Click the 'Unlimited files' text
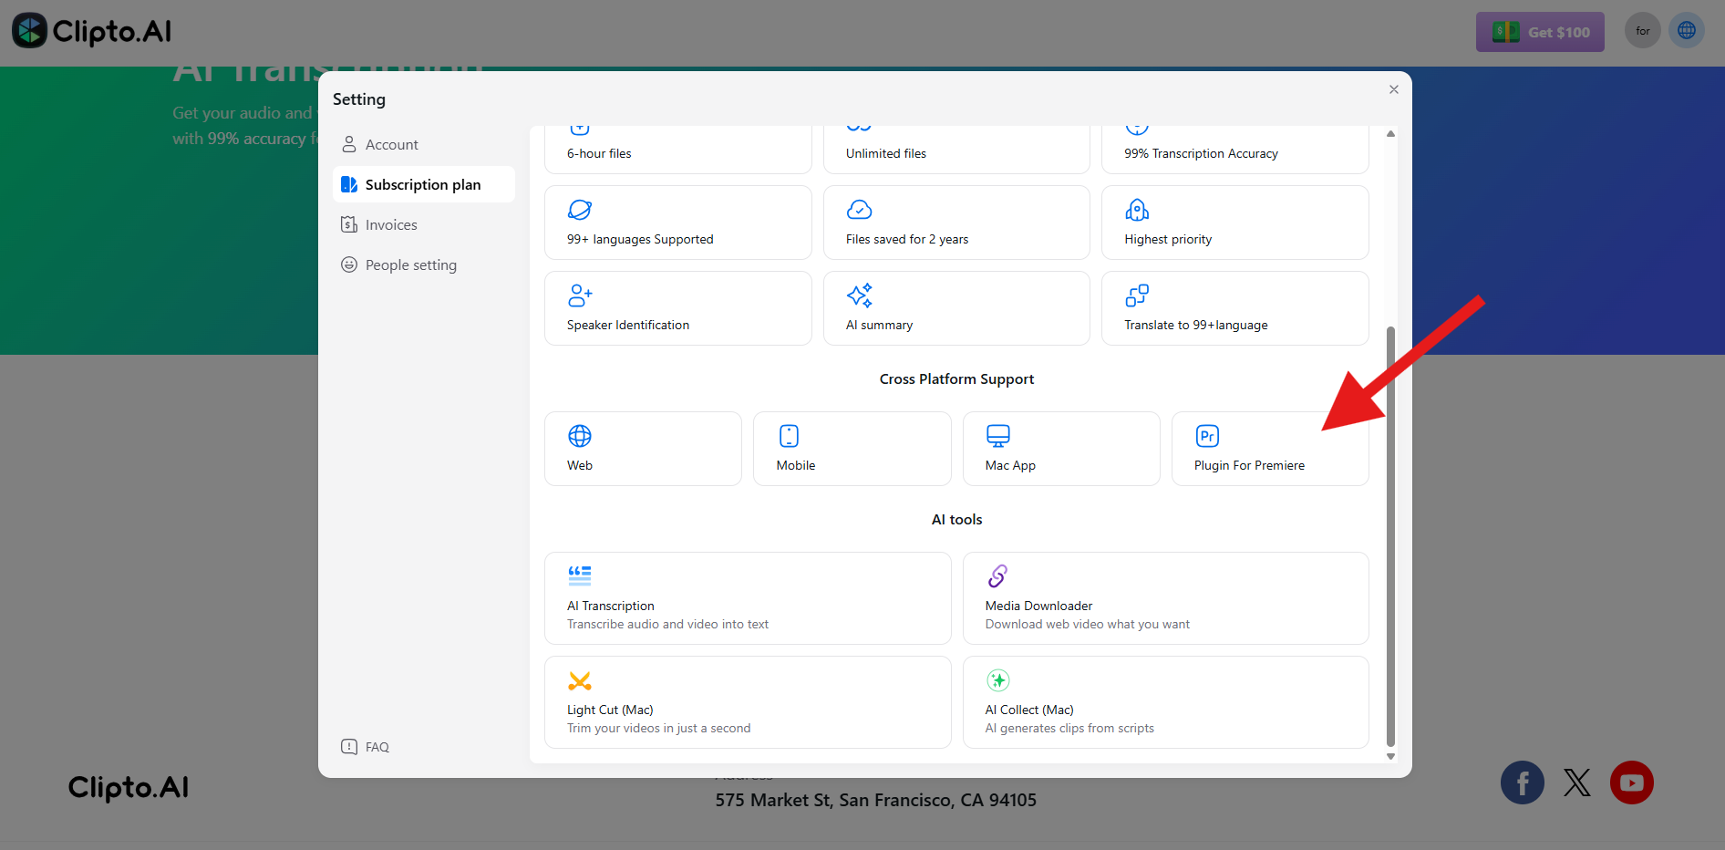 [886, 153]
